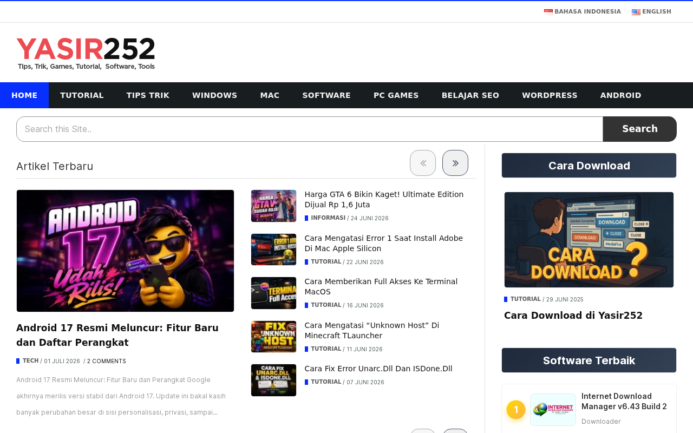The image size is (693, 433).
Task: Click the 01 Juli 2026 date
Action: [62, 362]
